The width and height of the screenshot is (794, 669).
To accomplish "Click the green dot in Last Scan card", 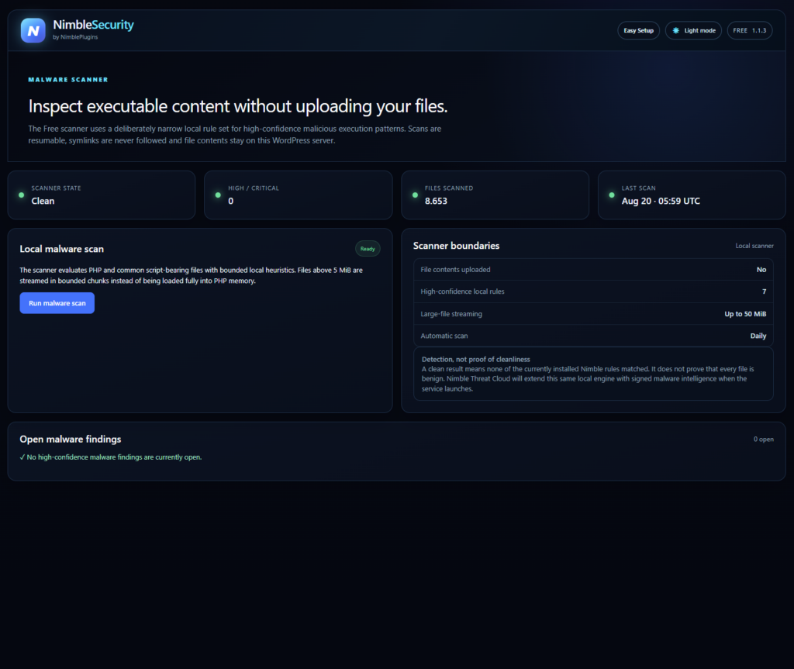I will [x=612, y=195].
